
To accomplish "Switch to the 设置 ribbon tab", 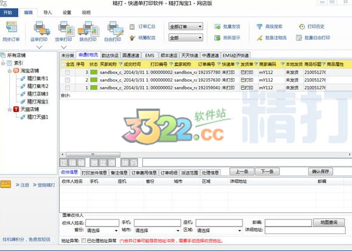I will 67,13.
